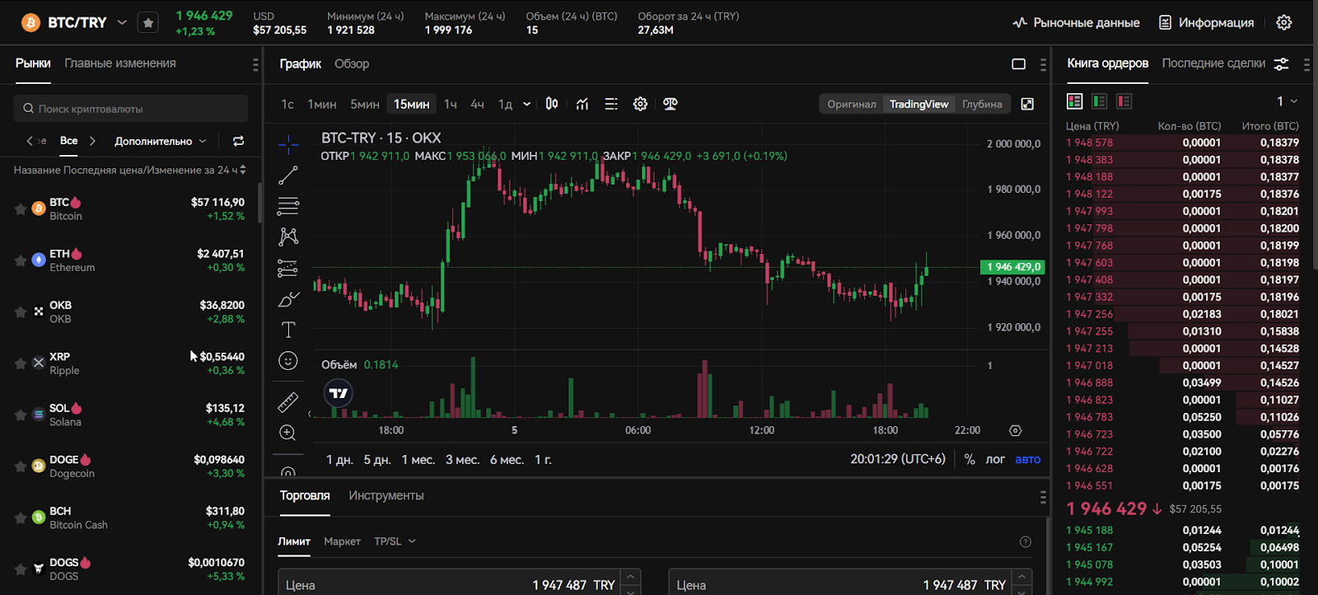Viewport: 1318px width, 595px height.
Task: Select the Маркет order tab
Action: [342, 541]
